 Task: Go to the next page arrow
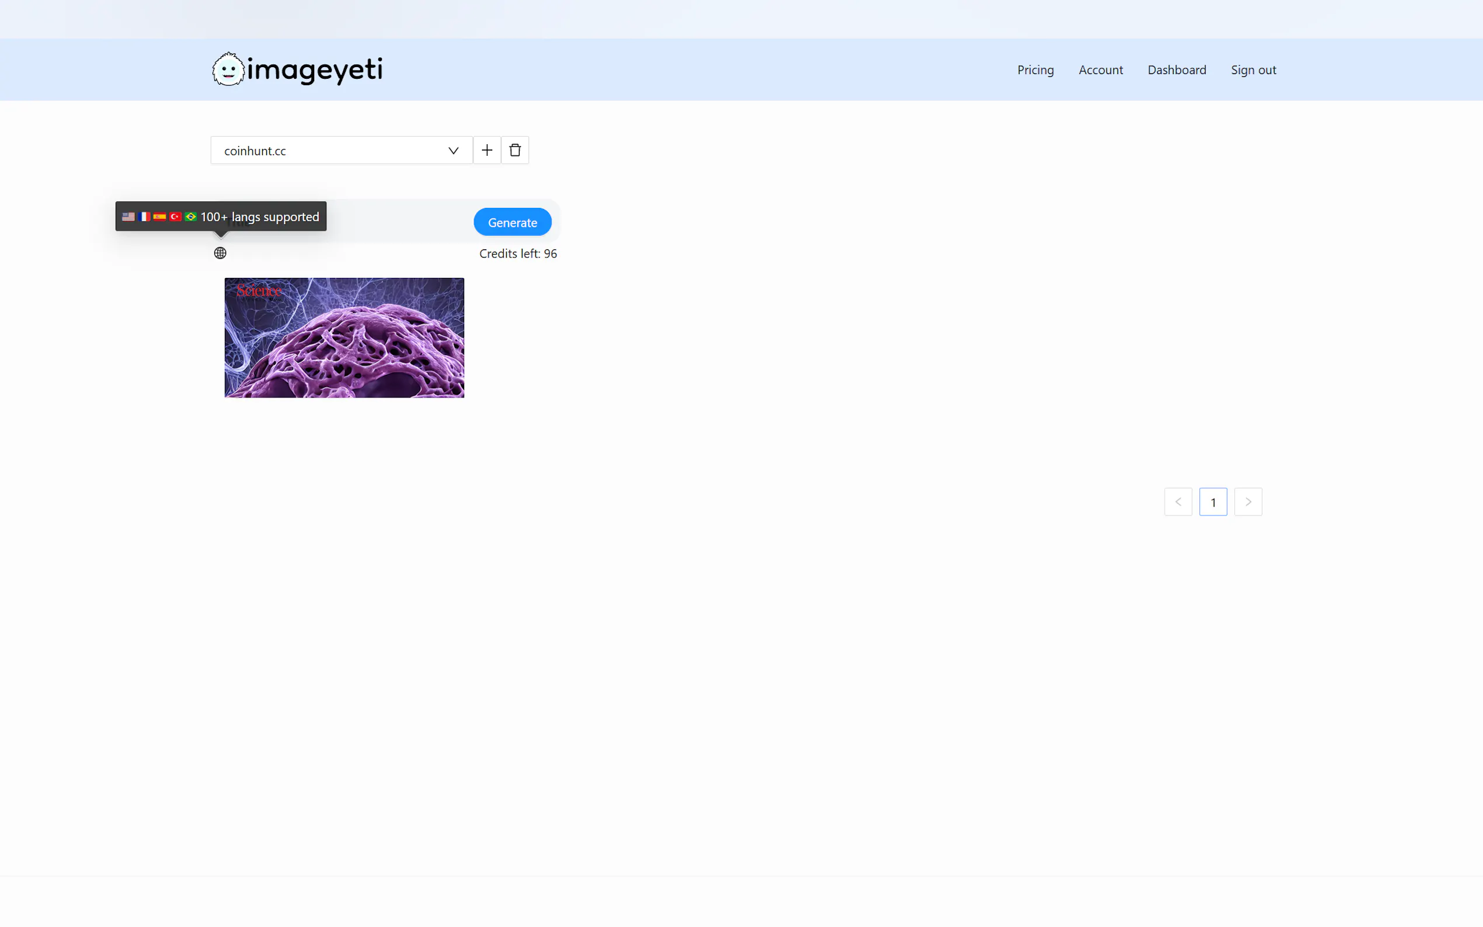click(1248, 502)
